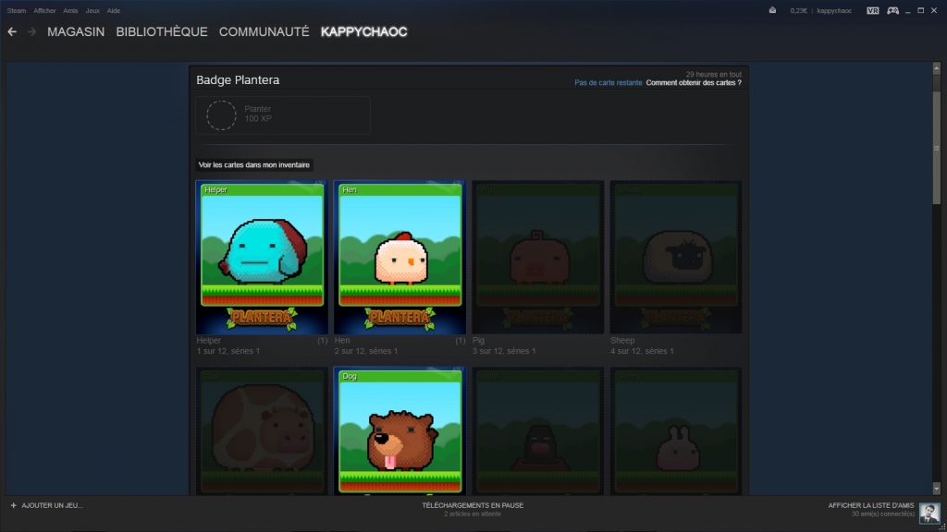Open the VR mode icon
This screenshot has height=532, width=947.
(x=873, y=10)
